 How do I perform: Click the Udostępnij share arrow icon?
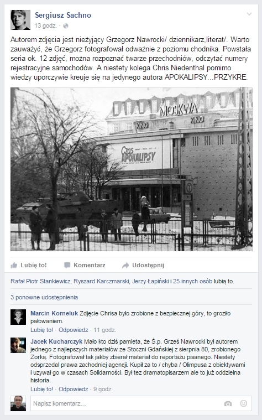coord(125,266)
